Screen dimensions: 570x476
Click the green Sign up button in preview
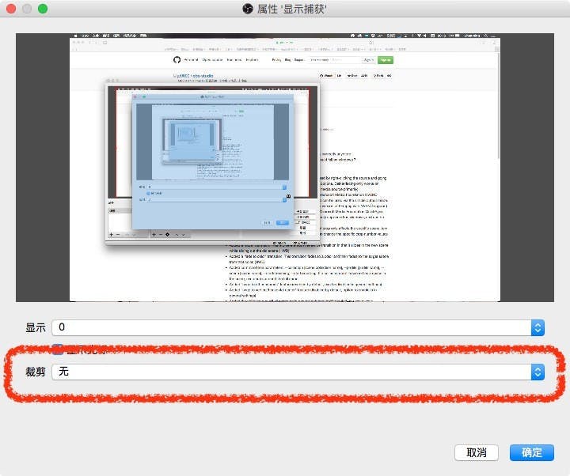[x=386, y=59]
